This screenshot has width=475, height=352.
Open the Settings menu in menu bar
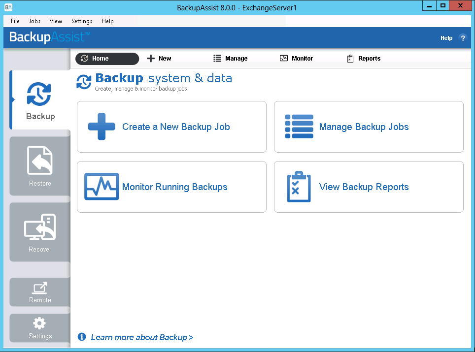(82, 21)
